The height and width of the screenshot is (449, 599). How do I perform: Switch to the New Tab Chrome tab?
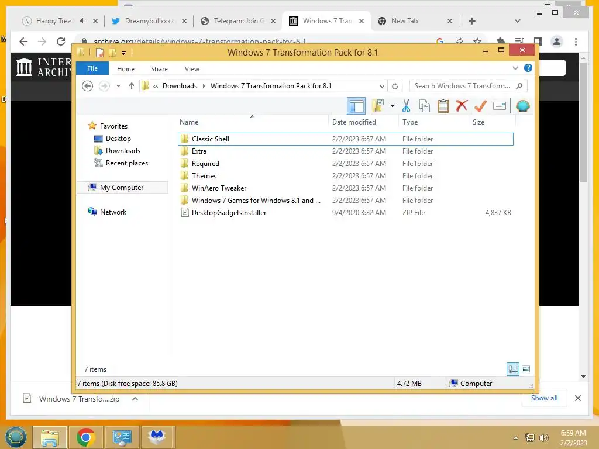tap(414, 21)
